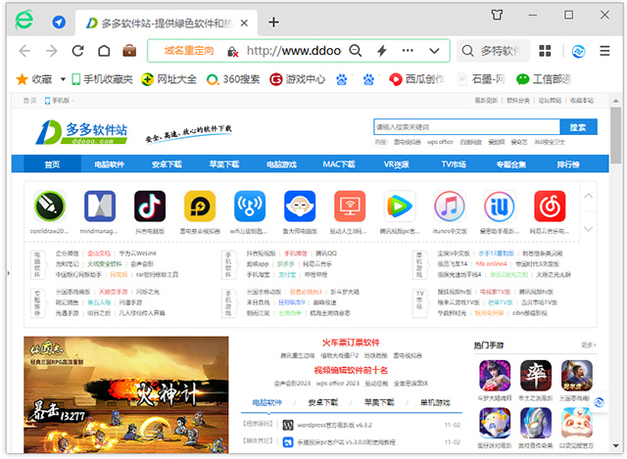Select 首页 navigation tab
627x459 pixels.
point(52,164)
